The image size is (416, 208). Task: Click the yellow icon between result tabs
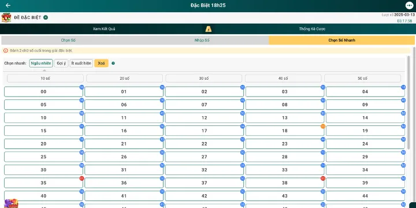(x=208, y=29)
